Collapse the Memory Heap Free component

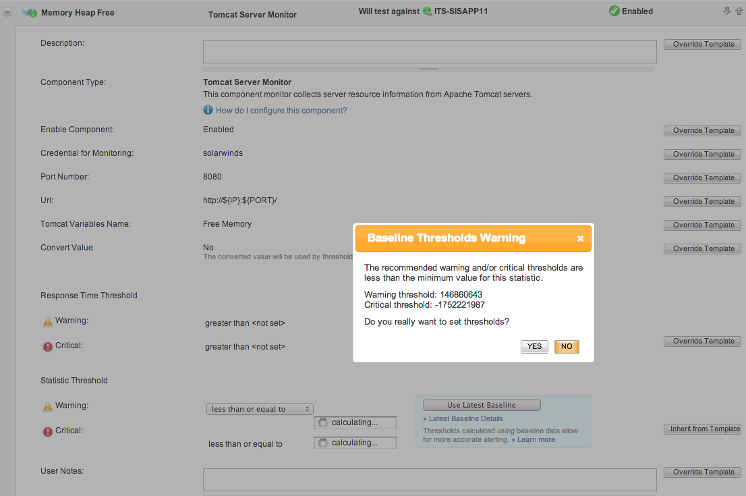tap(7, 13)
